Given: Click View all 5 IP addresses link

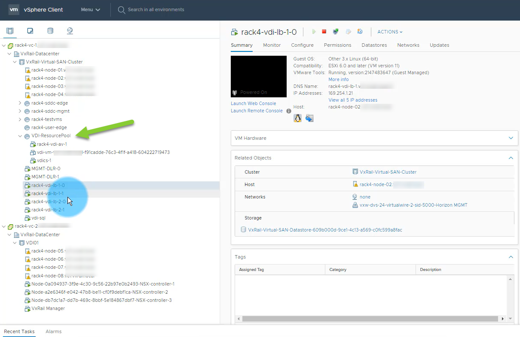Looking at the screenshot, I should 352,100.
